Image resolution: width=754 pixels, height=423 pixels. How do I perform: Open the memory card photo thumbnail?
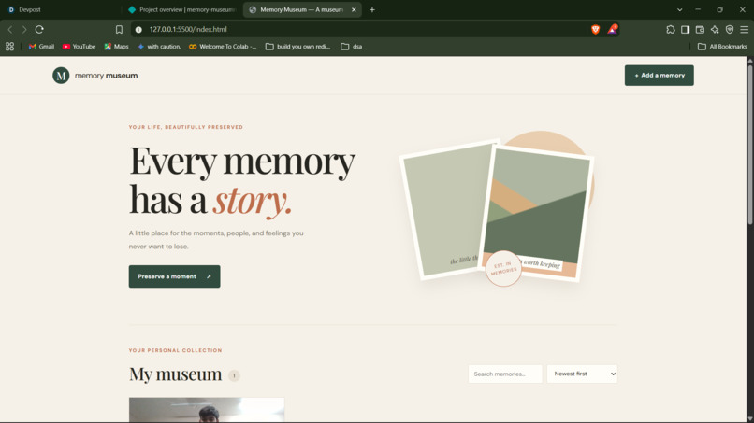click(x=207, y=410)
